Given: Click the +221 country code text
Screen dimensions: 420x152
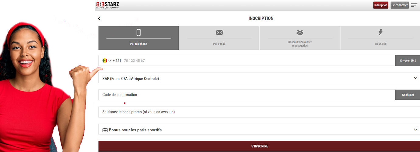Looking at the screenshot, I should [x=117, y=61].
